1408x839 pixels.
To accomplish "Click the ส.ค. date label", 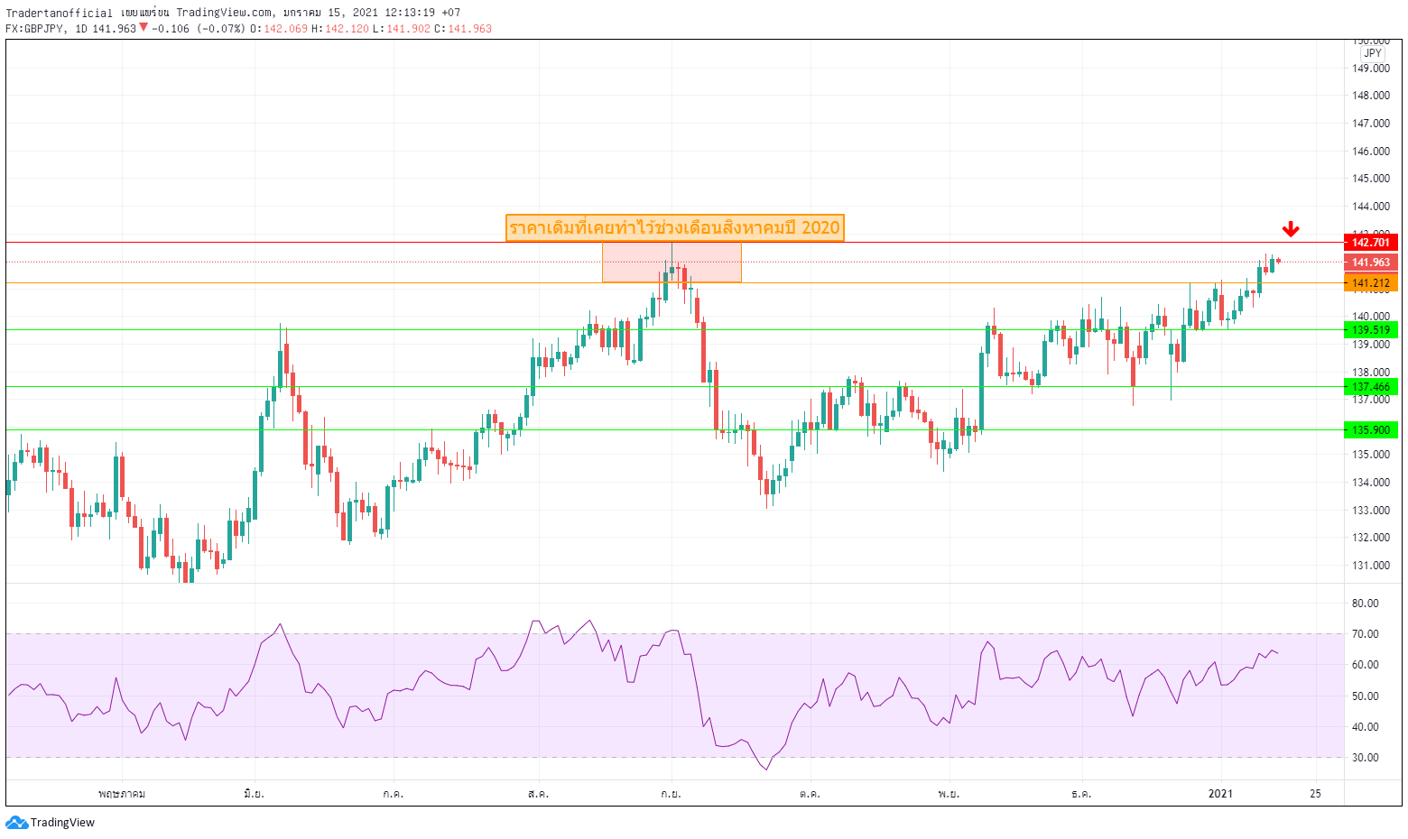I will (x=538, y=794).
